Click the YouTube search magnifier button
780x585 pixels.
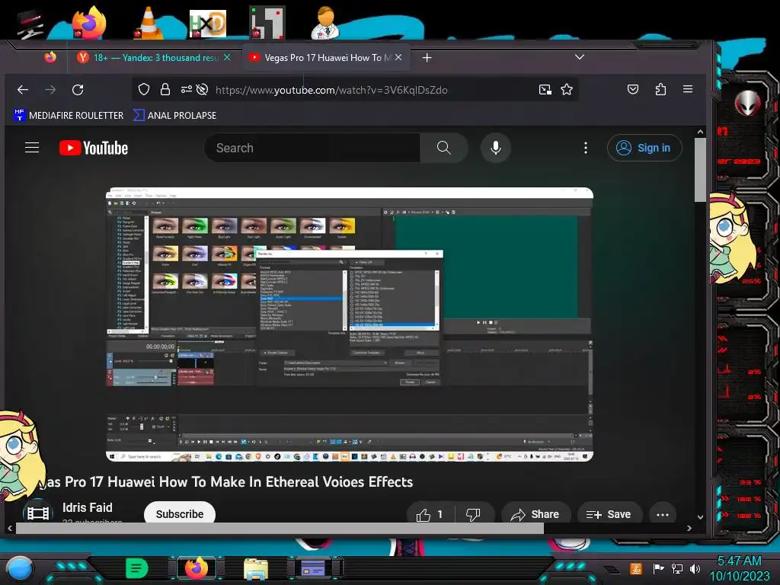point(444,148)
